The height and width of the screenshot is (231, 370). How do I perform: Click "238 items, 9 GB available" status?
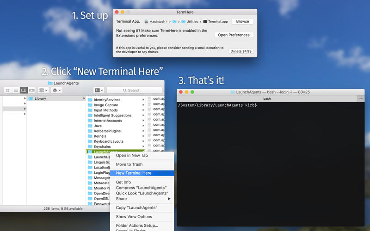[63, 209]
